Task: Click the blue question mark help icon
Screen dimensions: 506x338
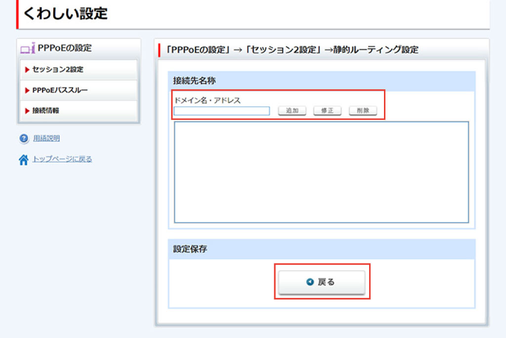Action: tap(24, 139)
